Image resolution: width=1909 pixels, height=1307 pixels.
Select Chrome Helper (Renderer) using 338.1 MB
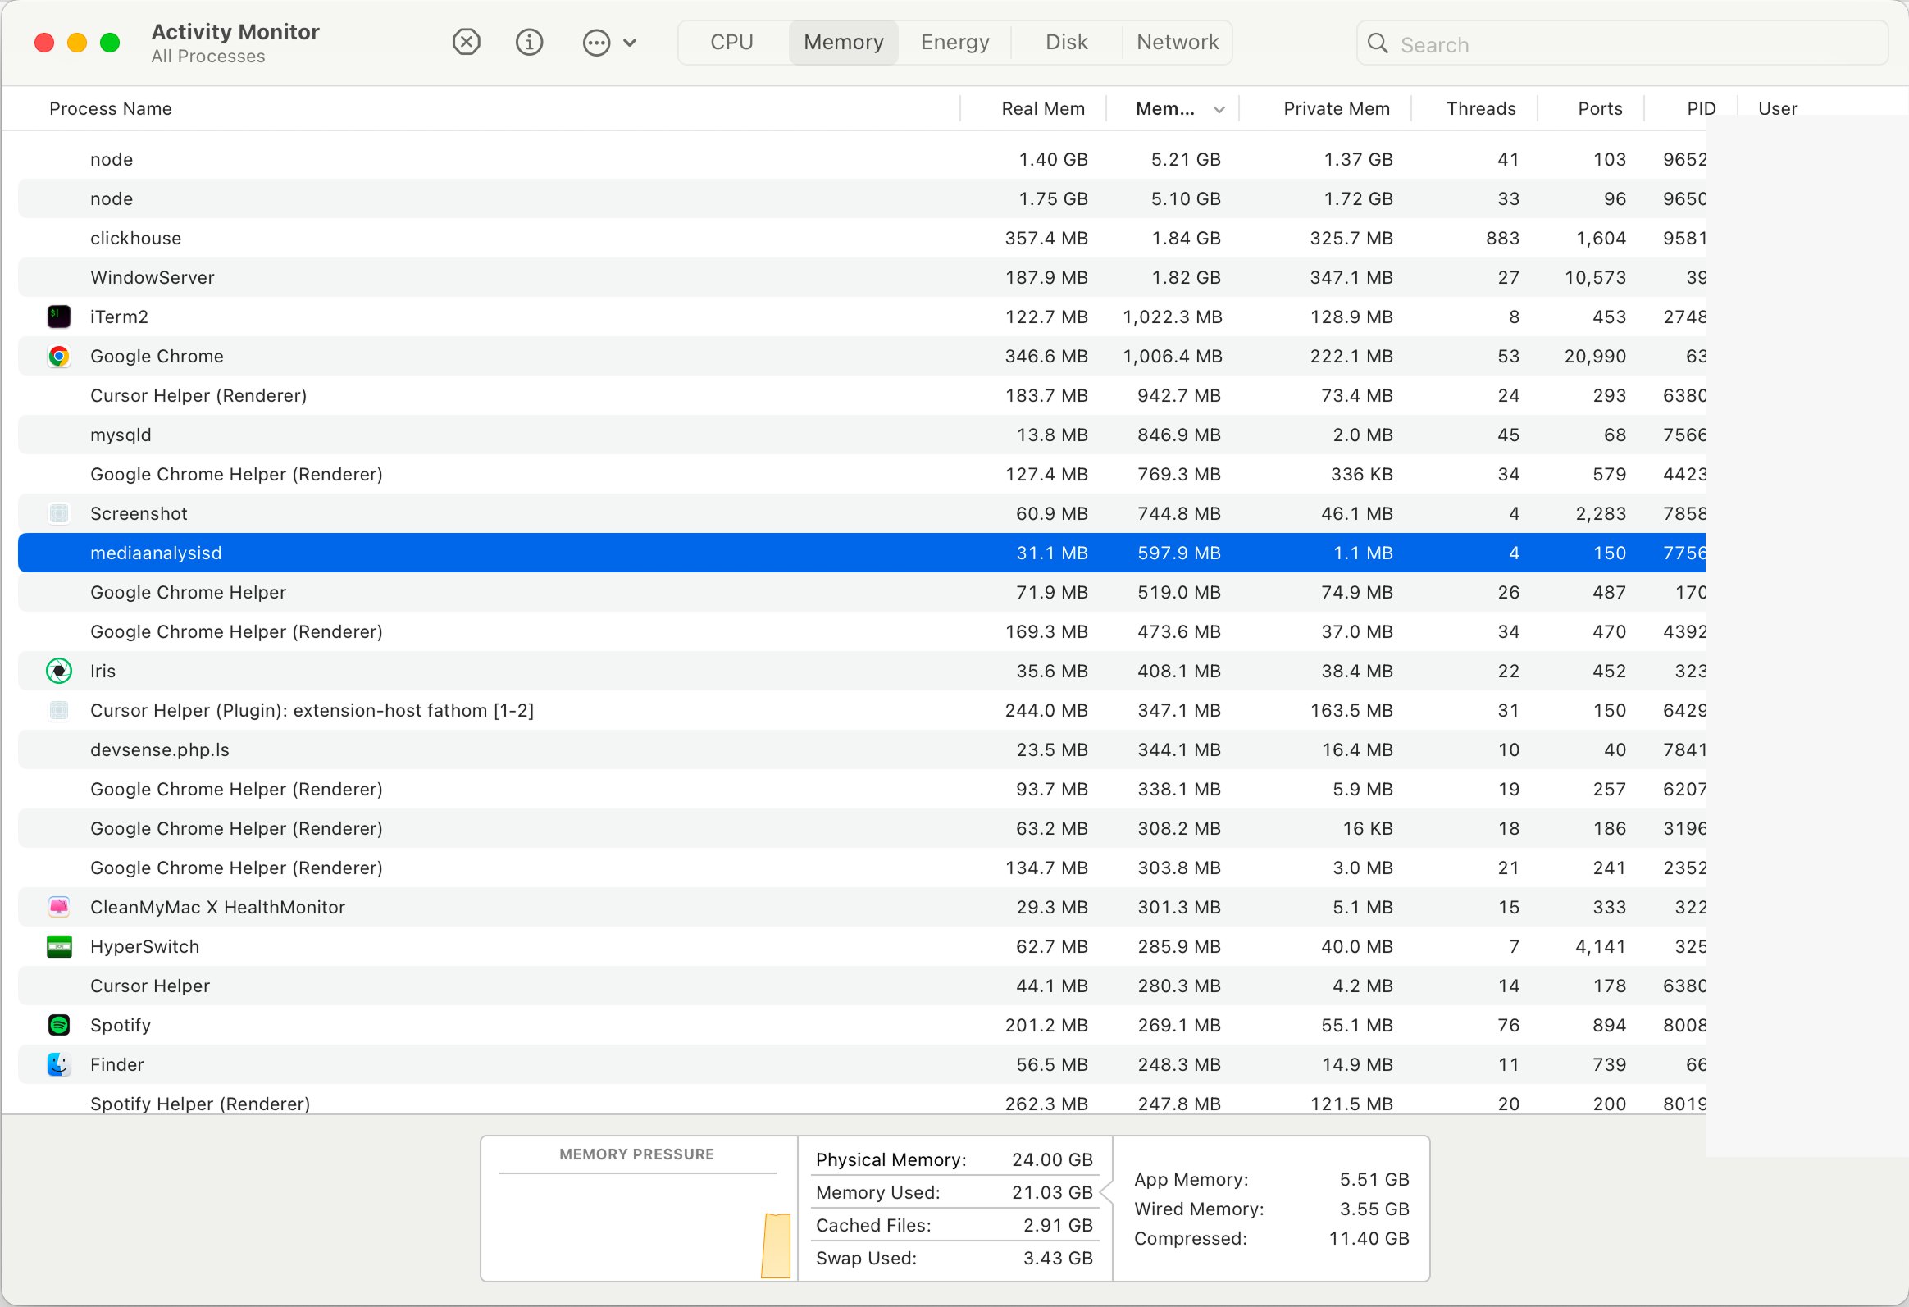(x=862, y=789)
